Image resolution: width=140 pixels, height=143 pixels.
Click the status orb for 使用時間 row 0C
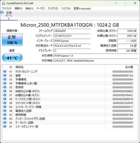5,115
